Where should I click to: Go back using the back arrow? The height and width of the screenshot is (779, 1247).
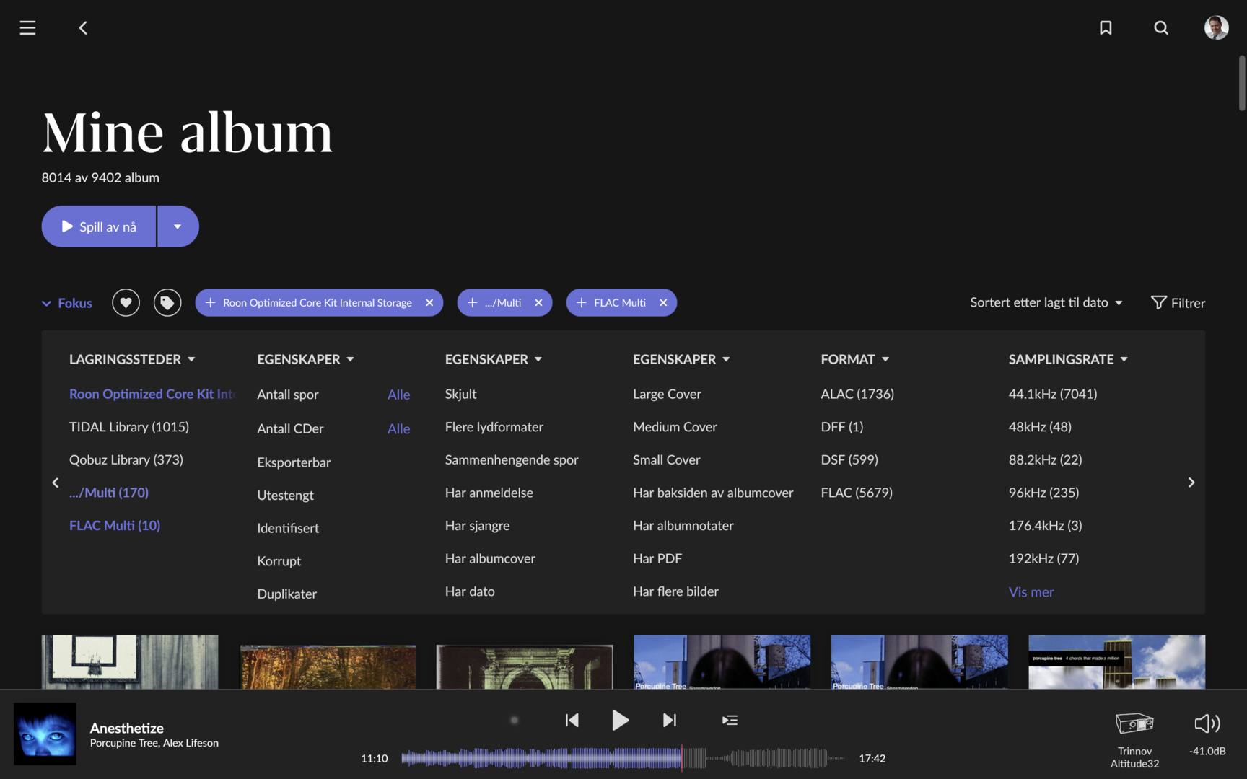[x=83, y=27]
